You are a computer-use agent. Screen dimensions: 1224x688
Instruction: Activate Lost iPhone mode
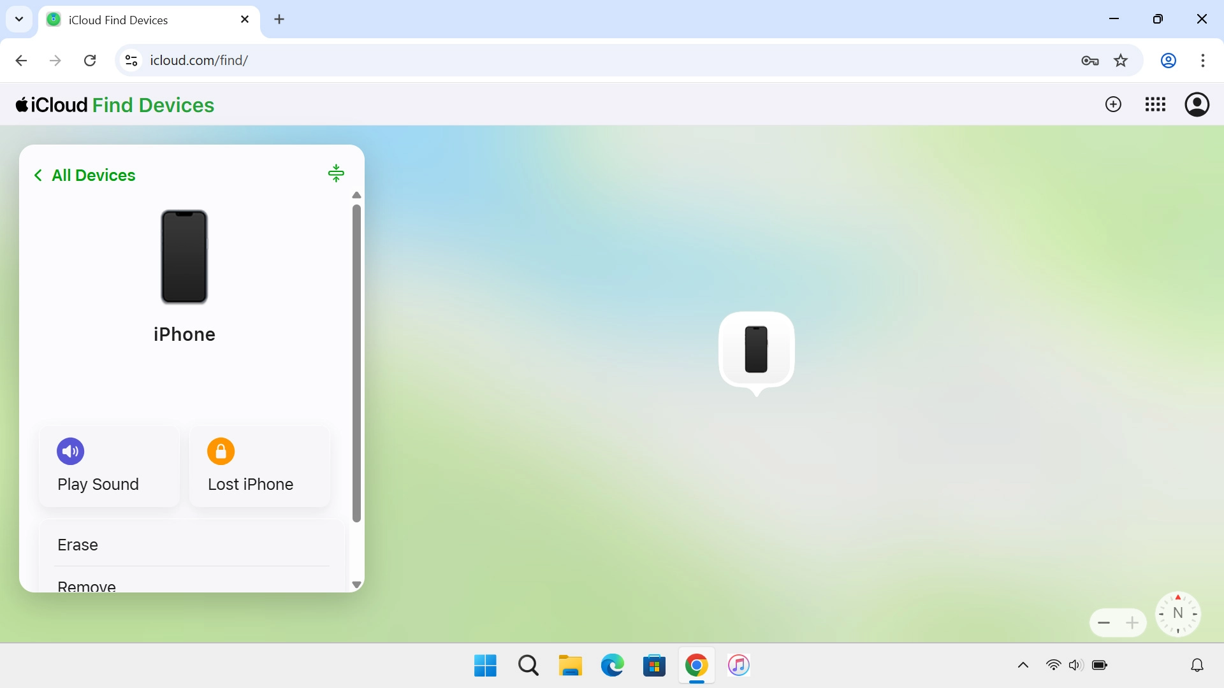pos(260,466)
